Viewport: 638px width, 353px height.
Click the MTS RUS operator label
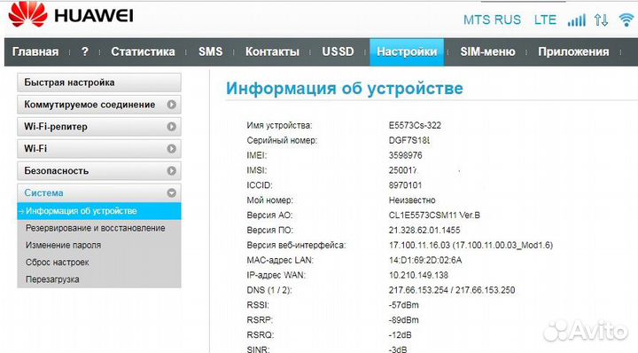[x=492, y=20]
